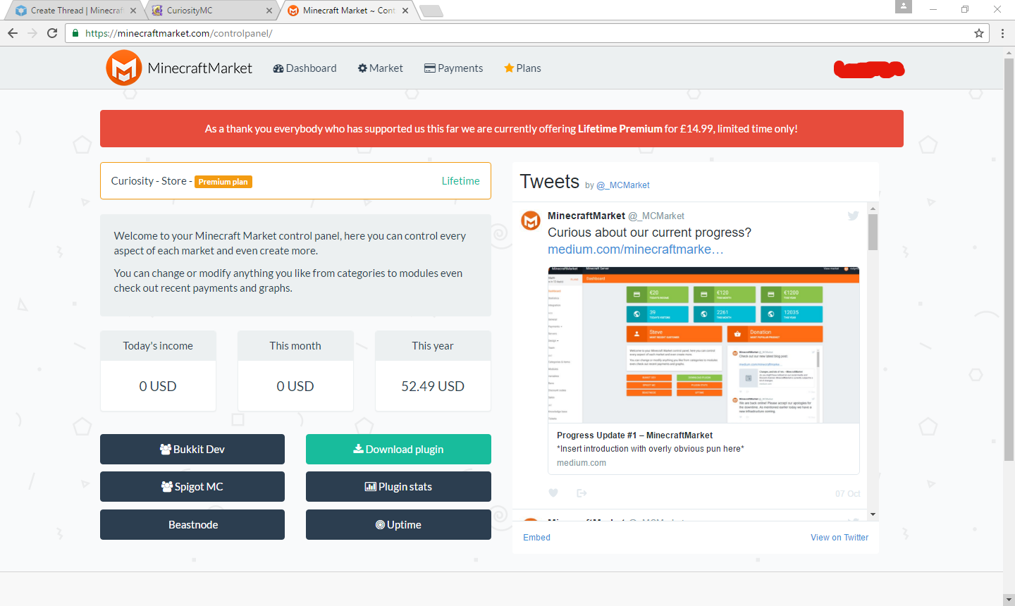Click the Chrome profile avatar icon
The image size is (1015, 606).
click(904, 6)
